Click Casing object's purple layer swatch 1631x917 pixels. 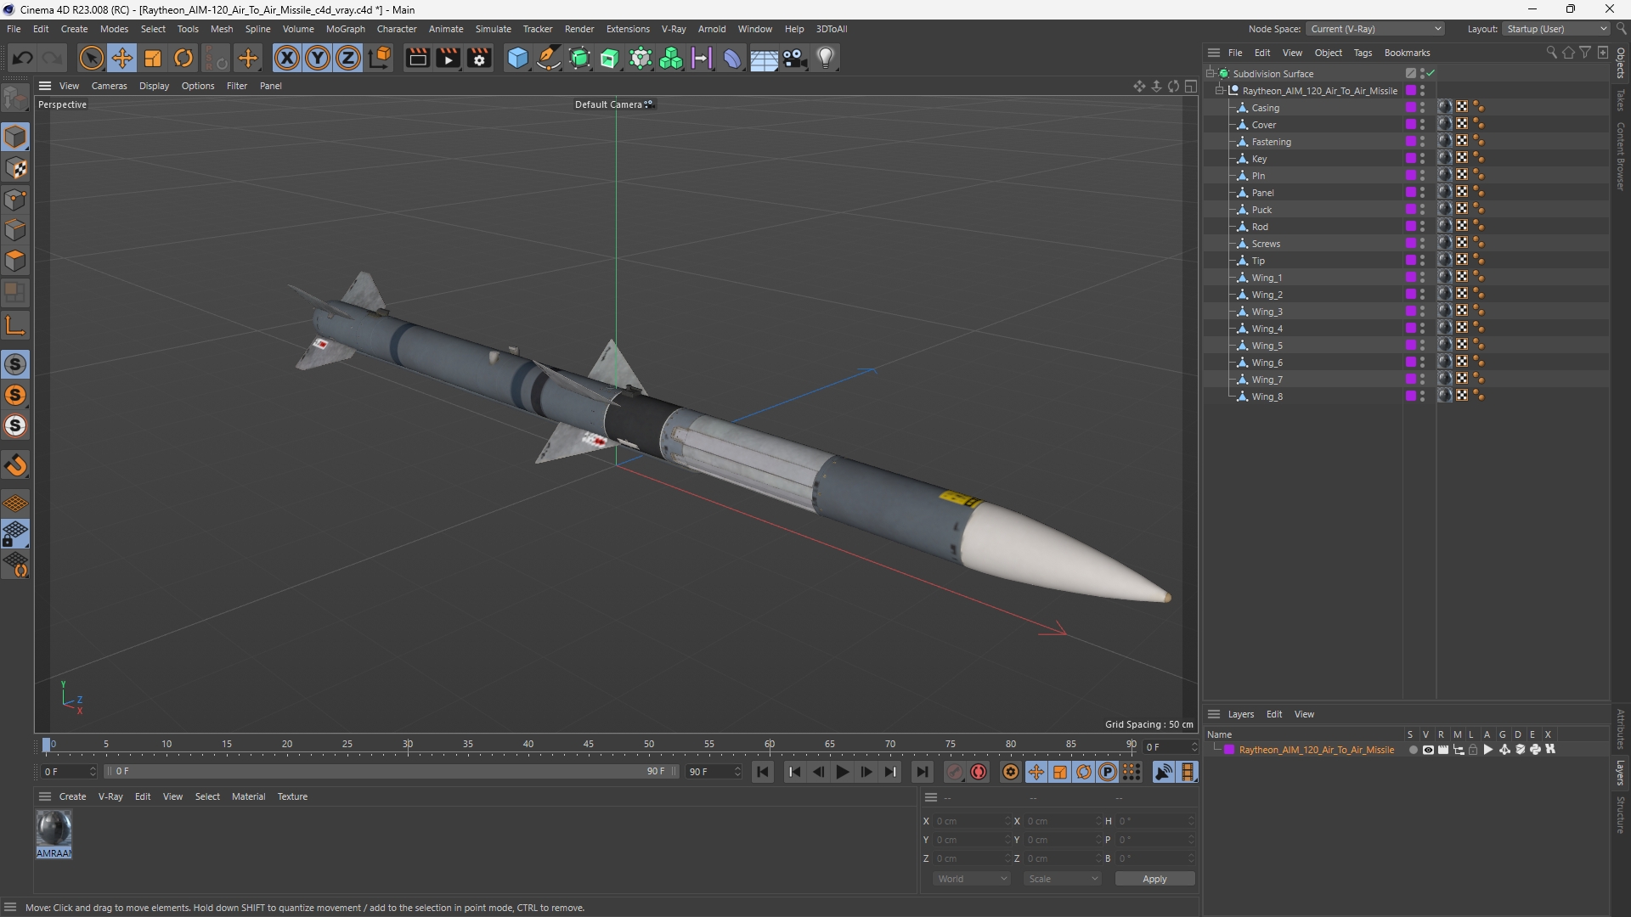[x=1411, y=108]
